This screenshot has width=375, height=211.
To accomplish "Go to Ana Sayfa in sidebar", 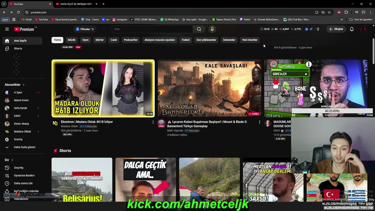I will pos(22,41).
